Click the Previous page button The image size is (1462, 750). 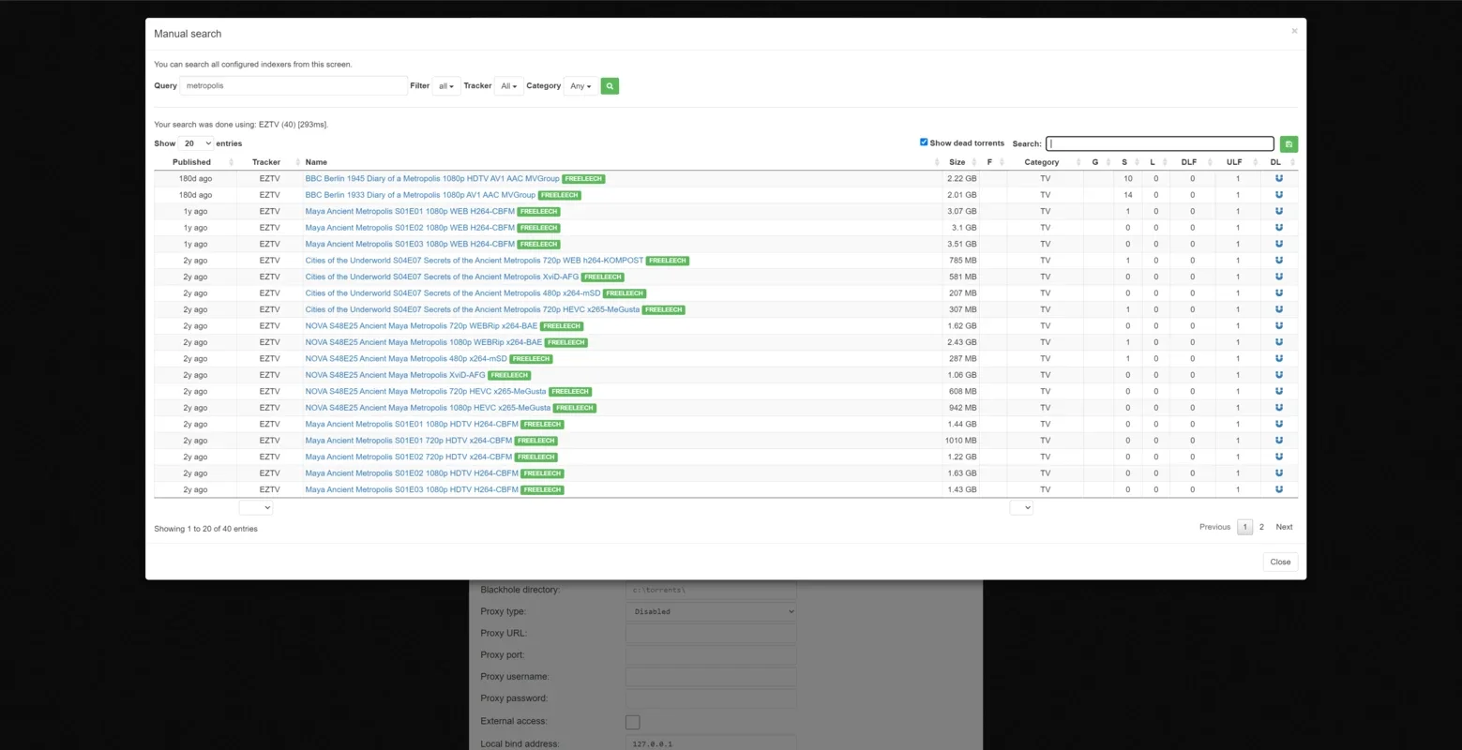1214,527
